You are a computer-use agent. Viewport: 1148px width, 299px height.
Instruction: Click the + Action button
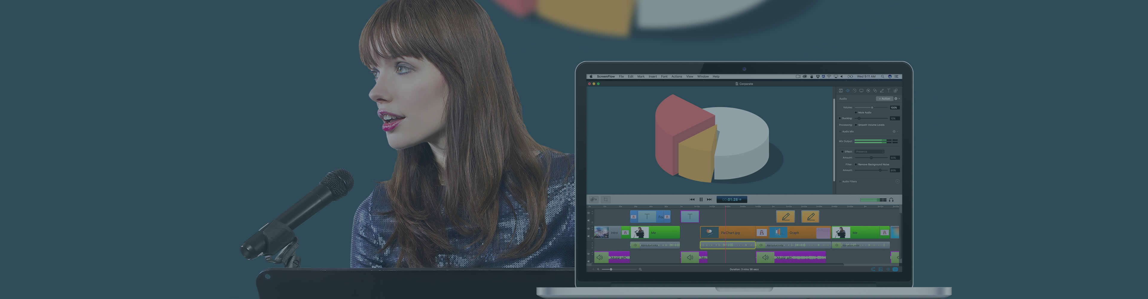pos(885,98)
